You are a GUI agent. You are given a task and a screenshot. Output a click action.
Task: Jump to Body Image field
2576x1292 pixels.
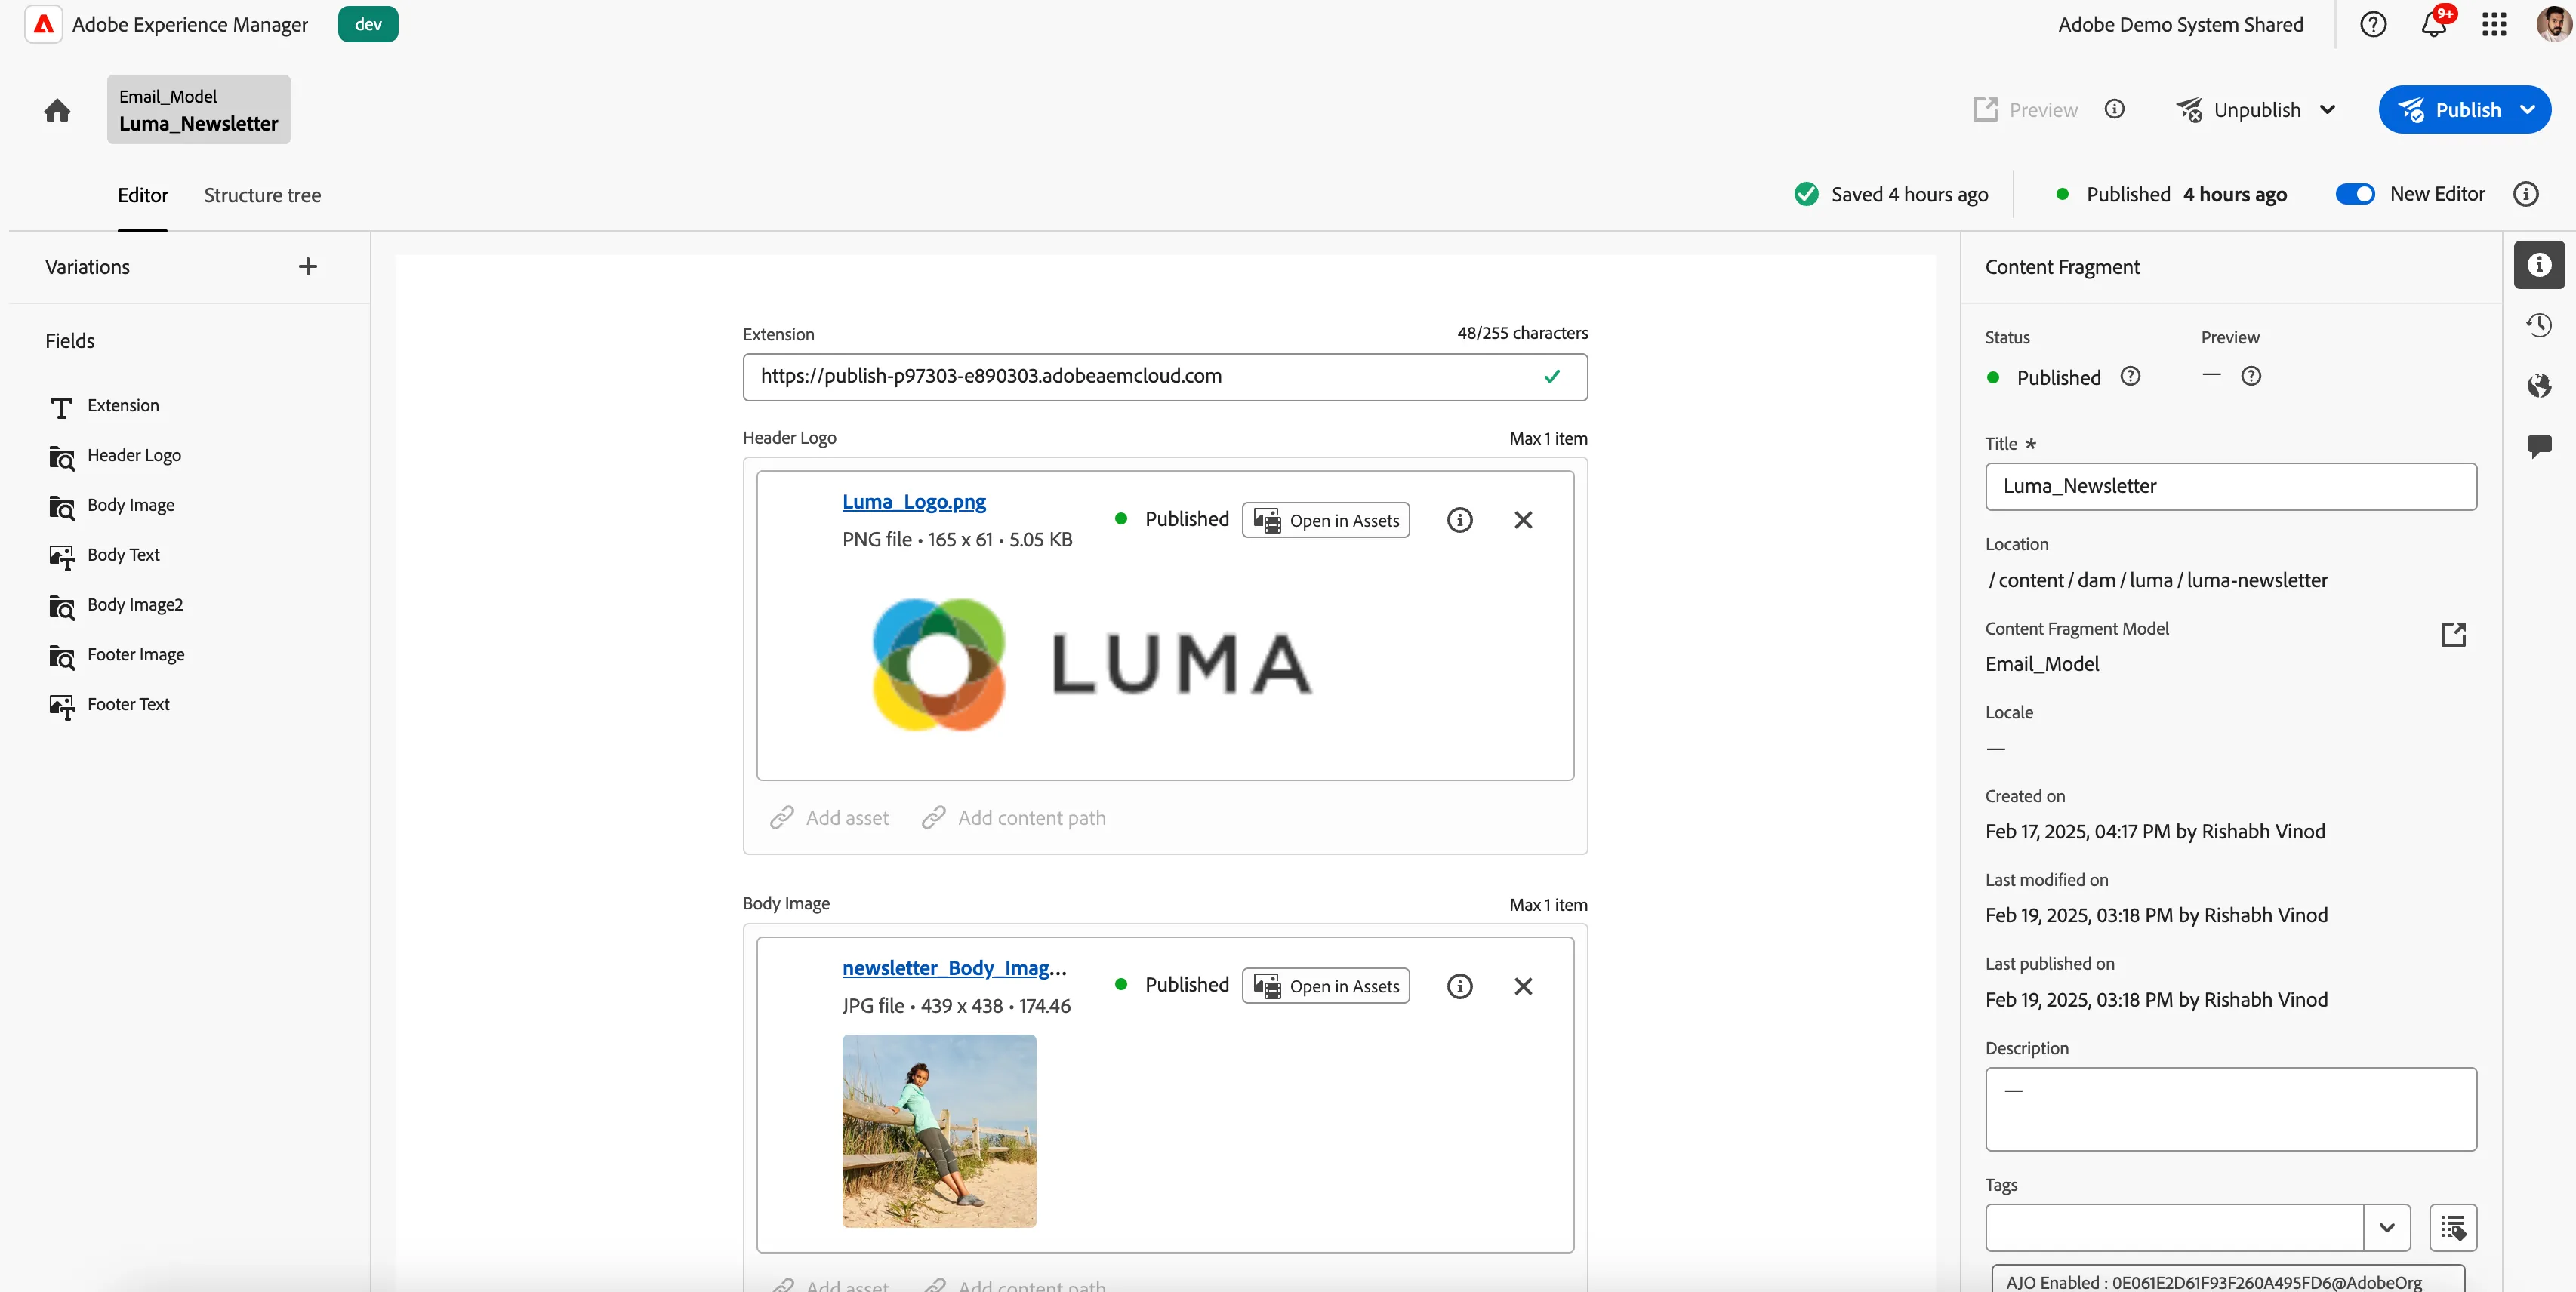click(131, 506)
